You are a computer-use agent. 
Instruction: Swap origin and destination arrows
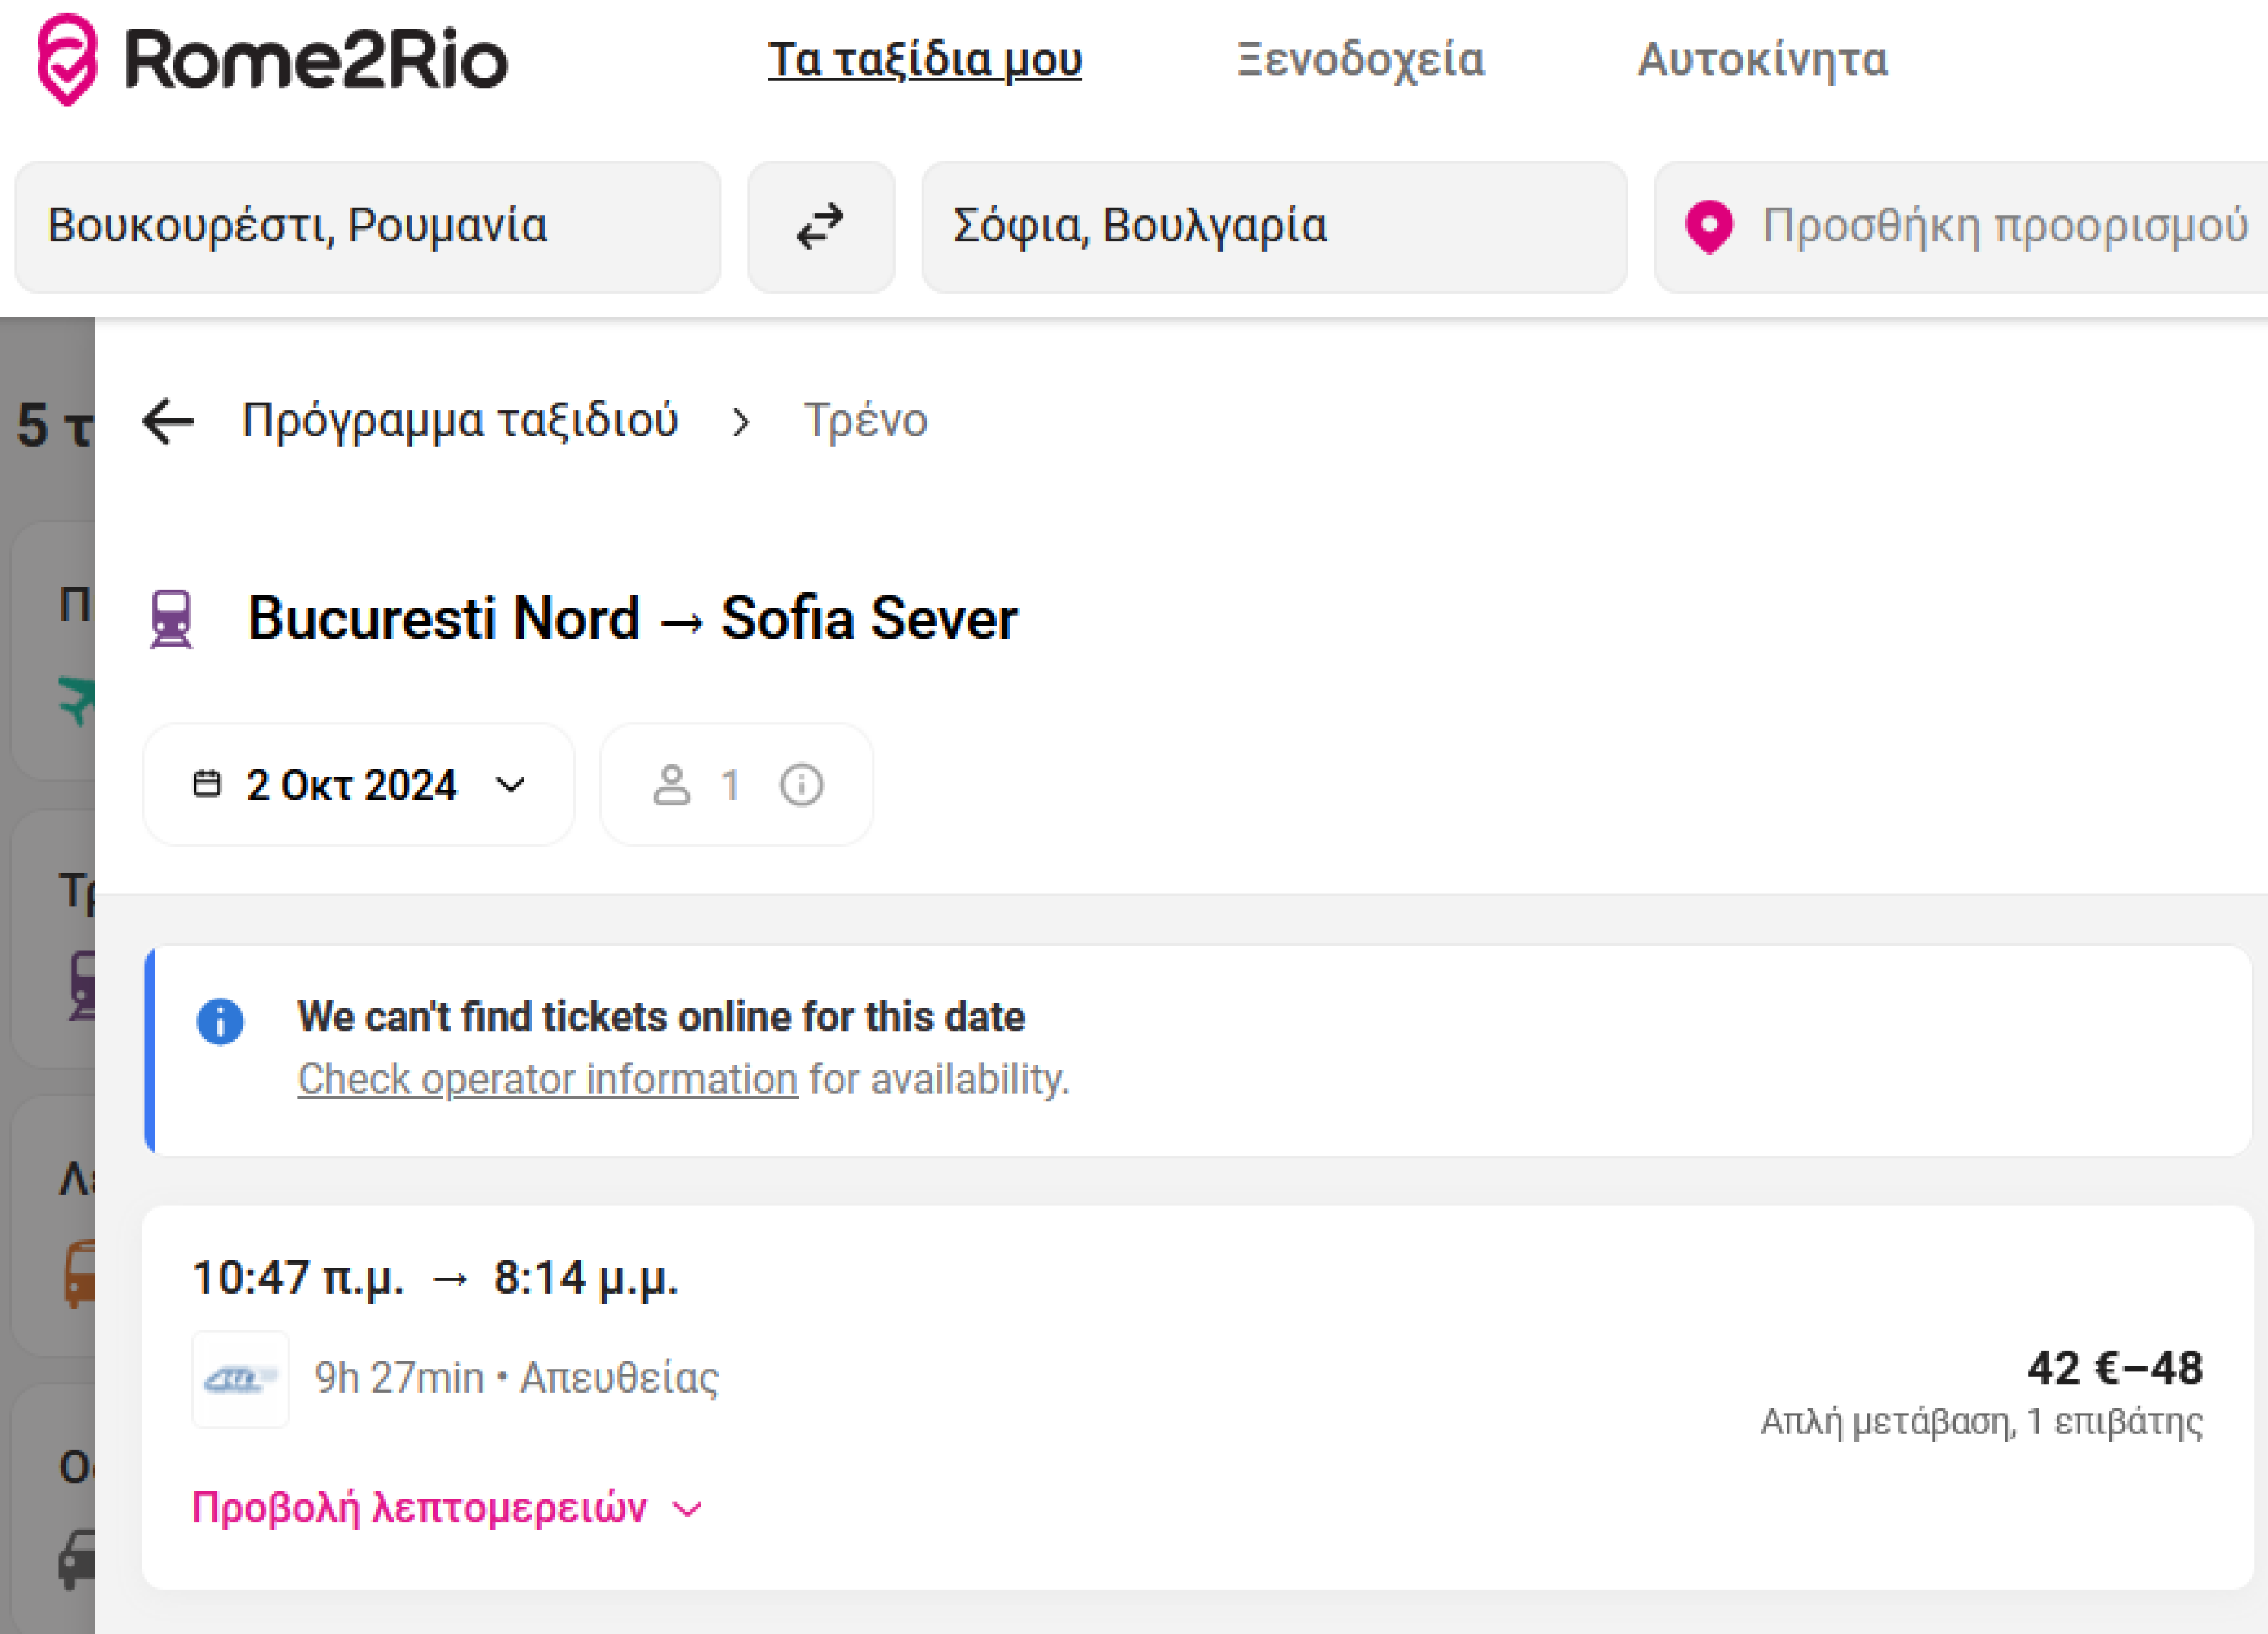820,227
